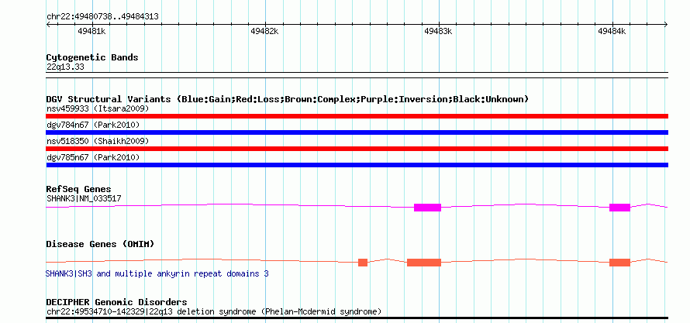The height and width of the screenshot is (323, 690).
Task: Click the black DECIPHER disorder bar
Action: click(357, 318)
